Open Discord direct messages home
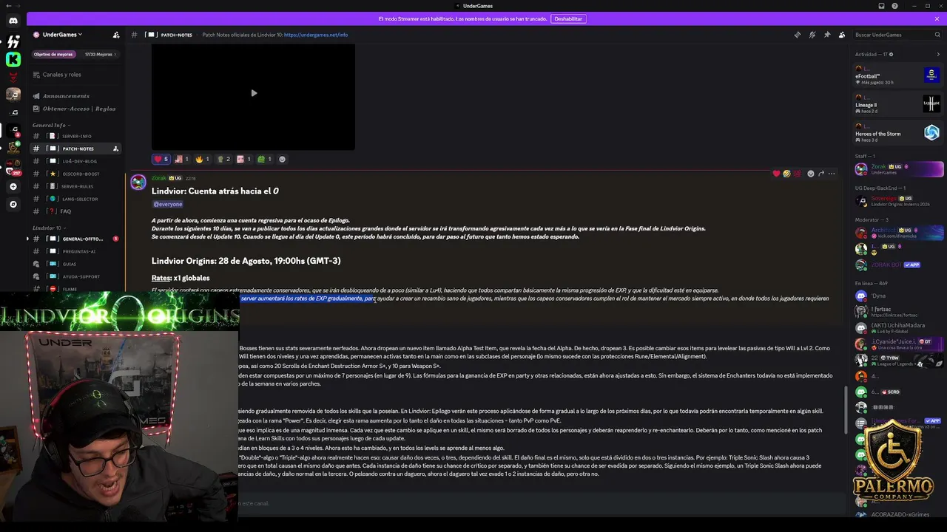Image resolution: width=947 pixels, height=532 pixels. 13,21
